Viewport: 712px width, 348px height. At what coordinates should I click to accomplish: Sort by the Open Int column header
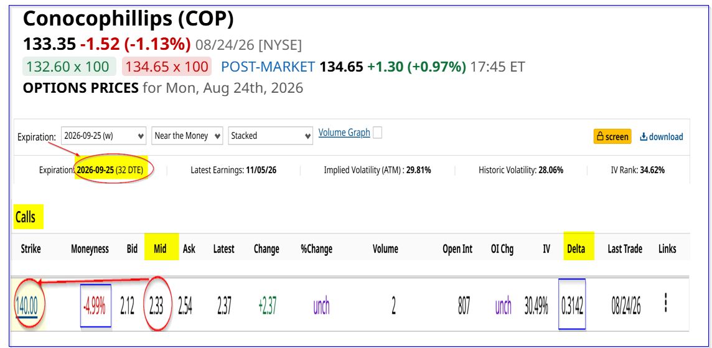(x=457, y=248)
